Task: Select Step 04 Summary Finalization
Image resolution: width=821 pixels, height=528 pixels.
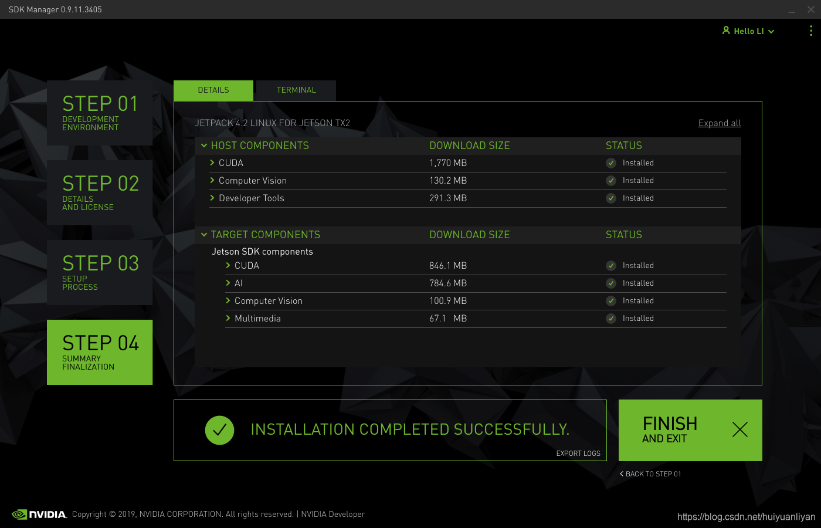Action: [x=100, y=352]
